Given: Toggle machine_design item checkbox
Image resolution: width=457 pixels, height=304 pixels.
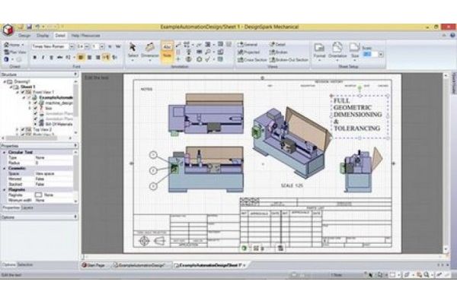Looking at the screenshot, I should pos(35,103).
